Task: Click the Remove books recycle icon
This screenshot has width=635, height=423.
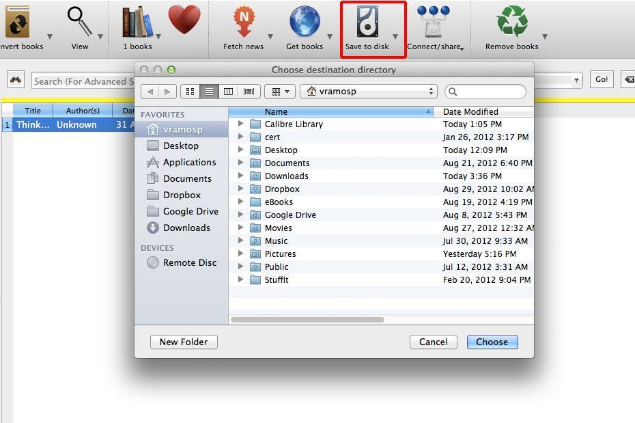Action: [511, 23]
